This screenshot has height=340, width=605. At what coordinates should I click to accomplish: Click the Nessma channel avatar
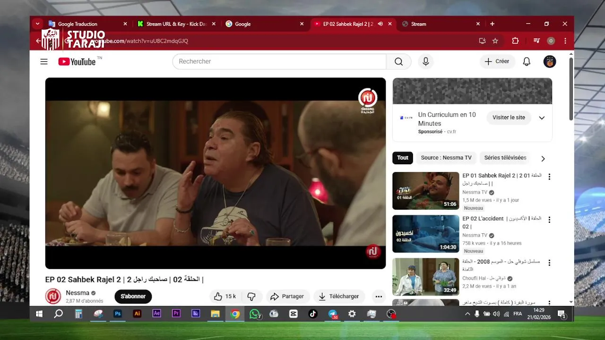tap(53, 297)
